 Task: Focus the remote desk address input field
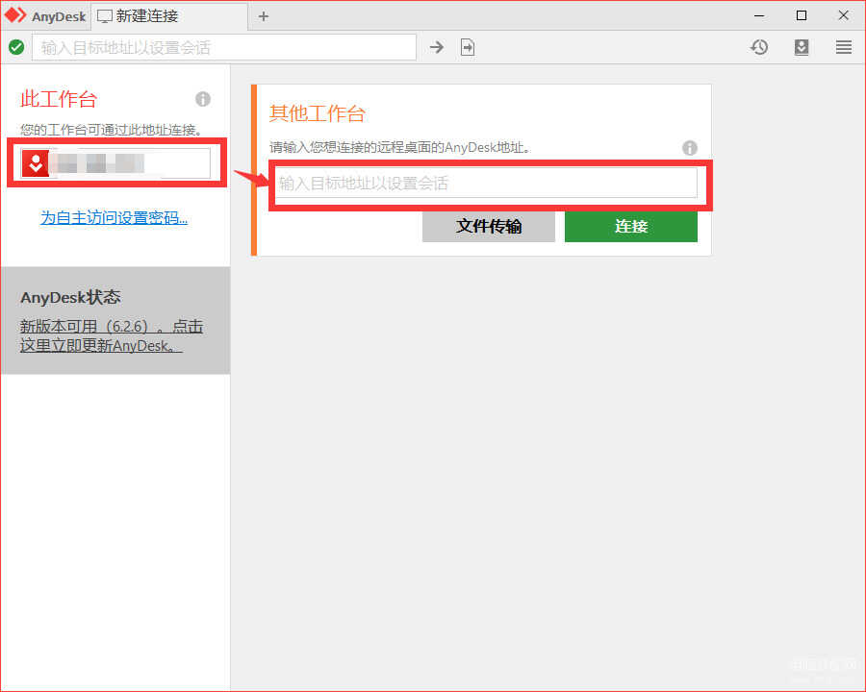(487, 183)
